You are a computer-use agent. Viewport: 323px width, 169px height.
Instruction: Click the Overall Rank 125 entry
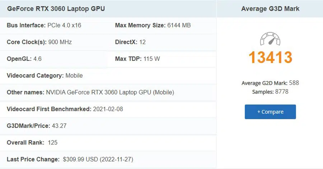32,143
